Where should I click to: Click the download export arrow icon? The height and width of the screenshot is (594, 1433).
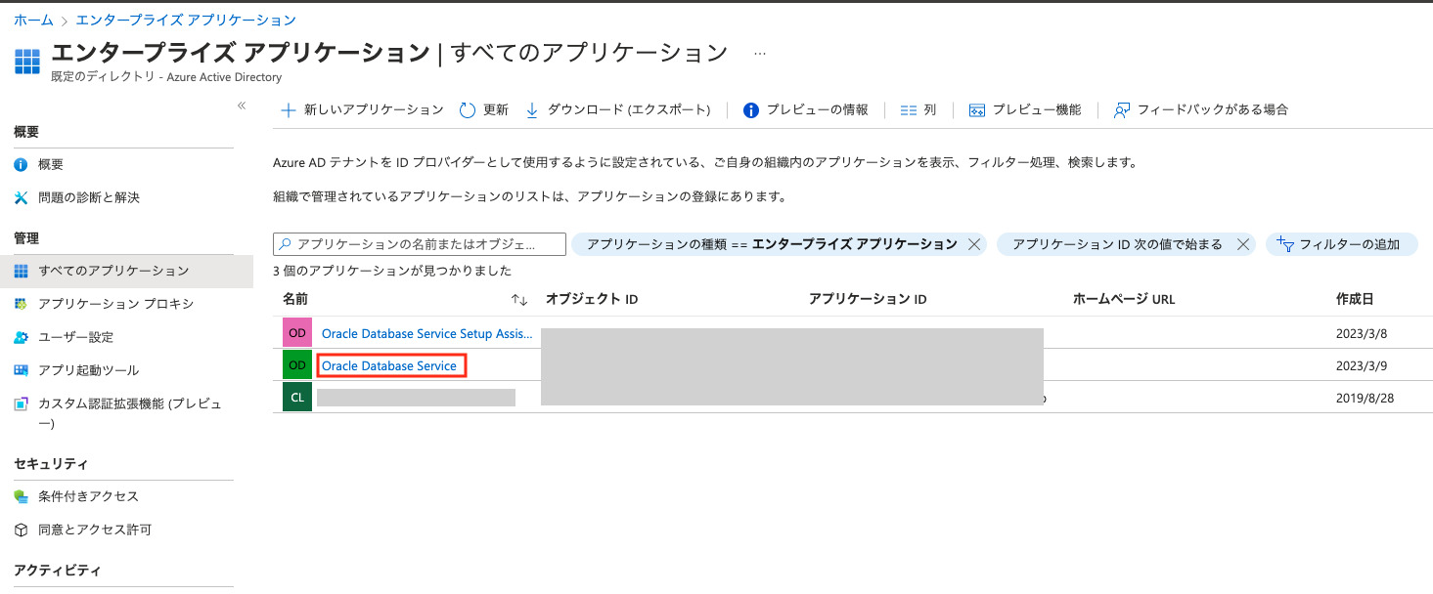532,110
